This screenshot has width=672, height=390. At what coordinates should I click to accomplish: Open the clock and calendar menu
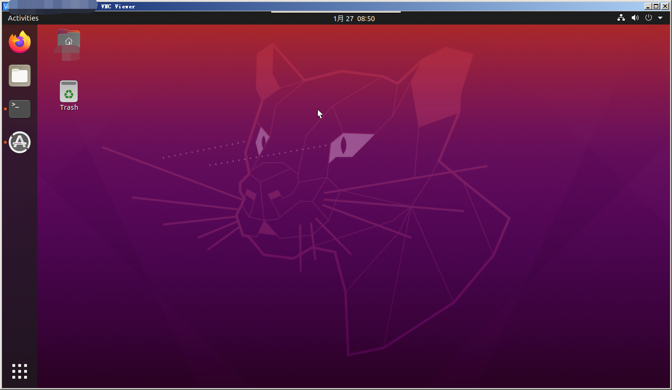354,19
